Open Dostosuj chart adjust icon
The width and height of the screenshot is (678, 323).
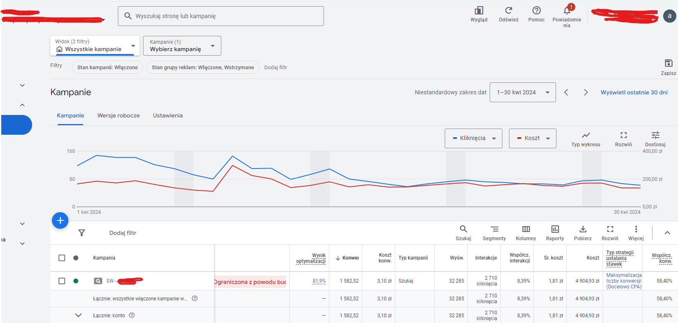655,135
